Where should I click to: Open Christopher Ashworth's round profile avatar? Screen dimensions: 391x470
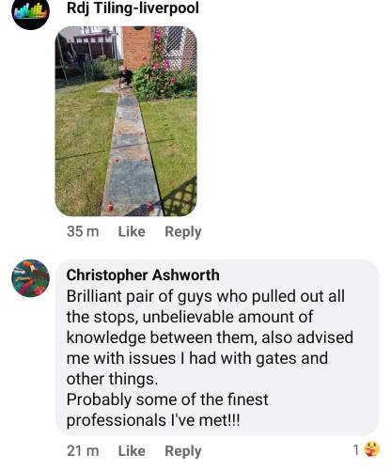[30, 278]
